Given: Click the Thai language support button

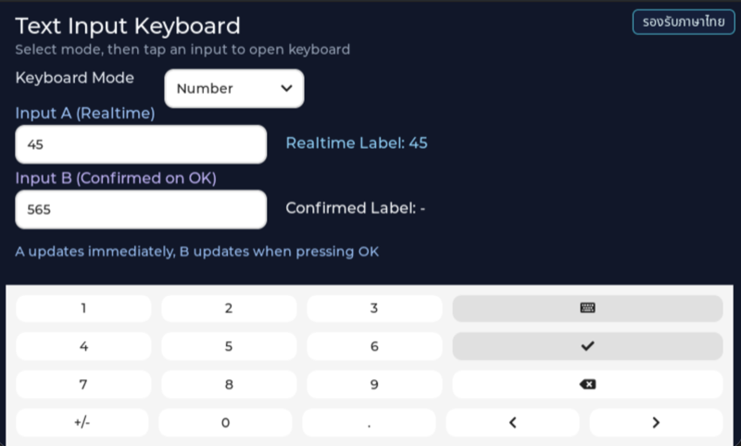Looking at the screenshot, I should 684,21.
